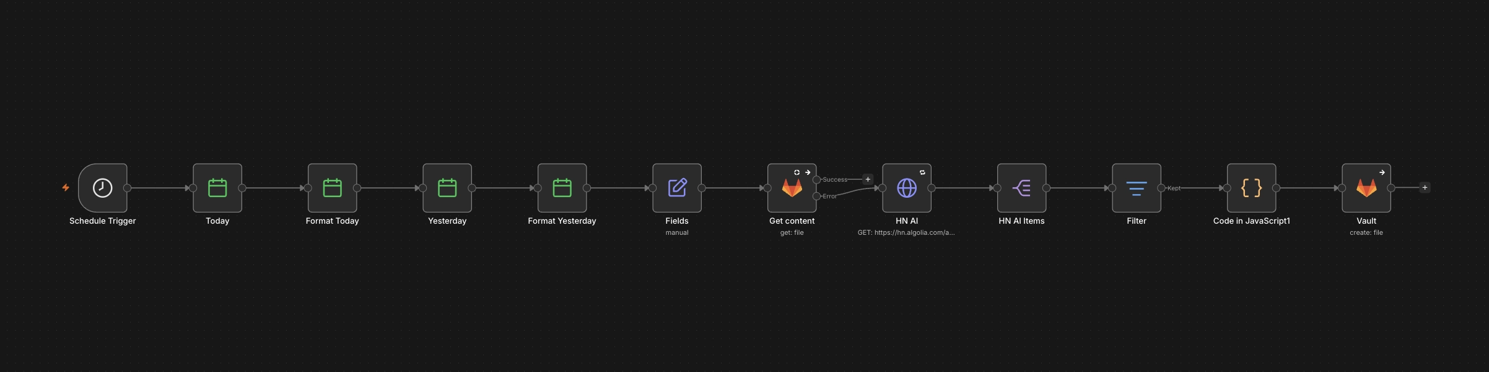
Task: Open the Vault GitLab node icon
Action: point(1366,188)
